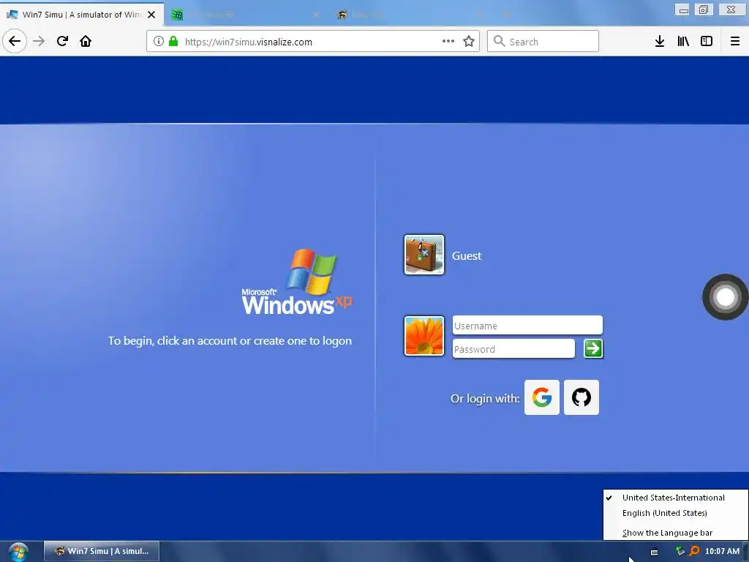Open the Firefox hamburger menu
The width and height of the screenshot is (749, 562).
tap(735, 41)
